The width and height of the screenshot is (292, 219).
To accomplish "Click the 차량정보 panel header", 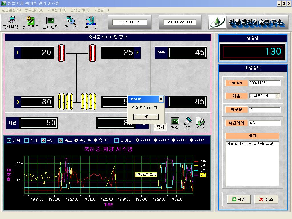I will 253,68.
